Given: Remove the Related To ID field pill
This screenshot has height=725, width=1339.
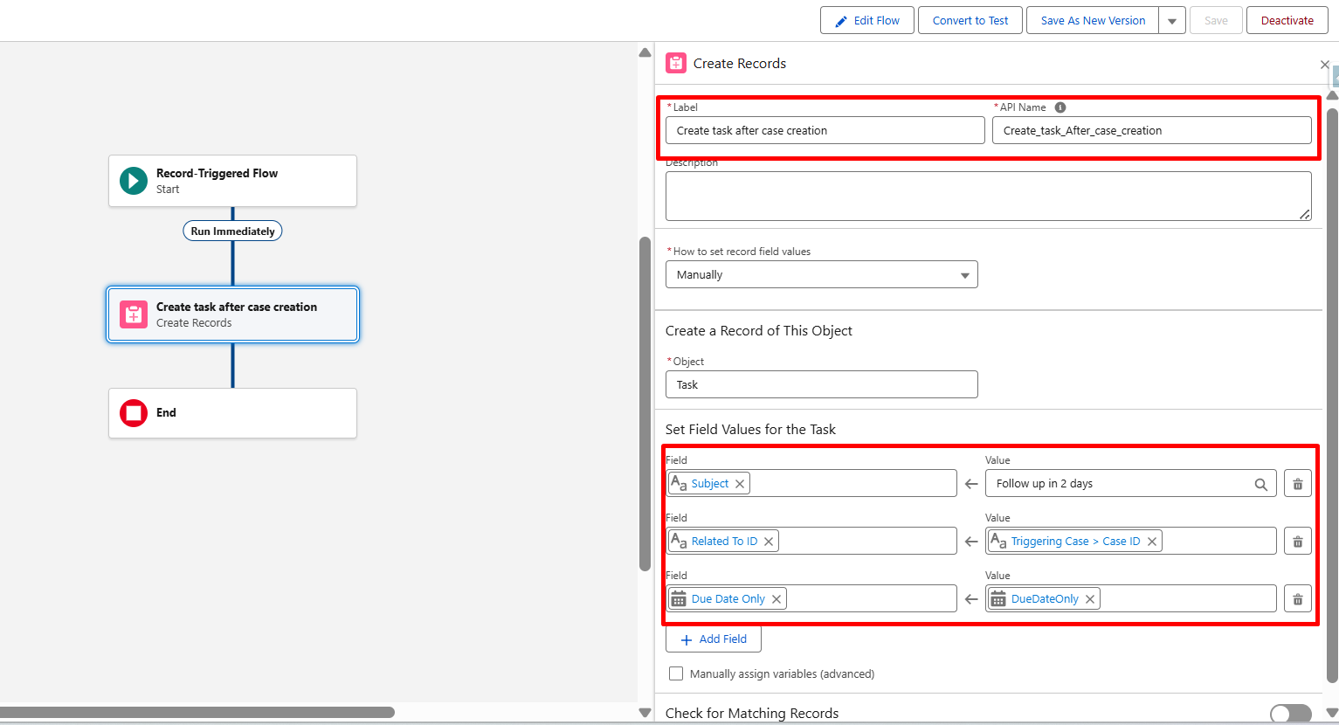Looking at the screenshot, I should [769, 542].
